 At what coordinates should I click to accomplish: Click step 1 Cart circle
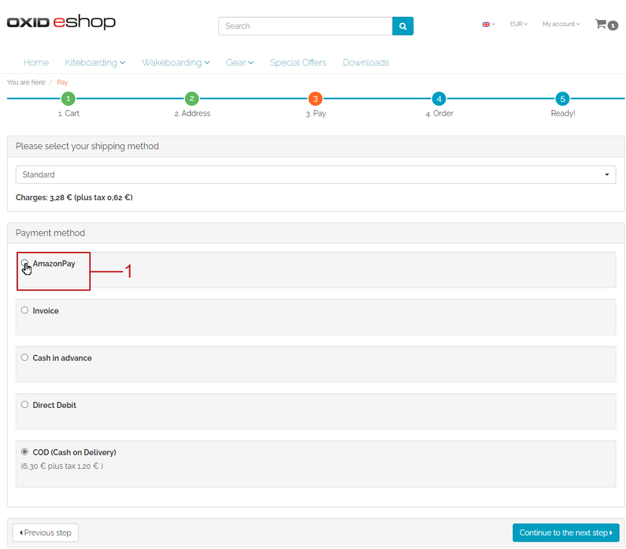(68, 99)
